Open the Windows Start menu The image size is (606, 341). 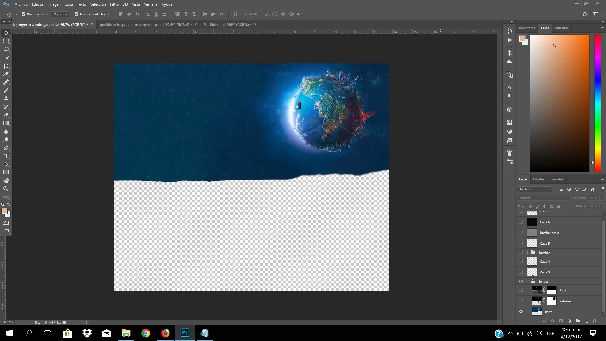point(9,333)
